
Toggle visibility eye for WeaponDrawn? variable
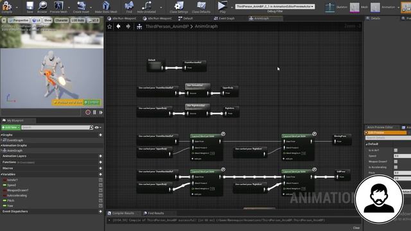pyautogui.click(x=101, y=191)
